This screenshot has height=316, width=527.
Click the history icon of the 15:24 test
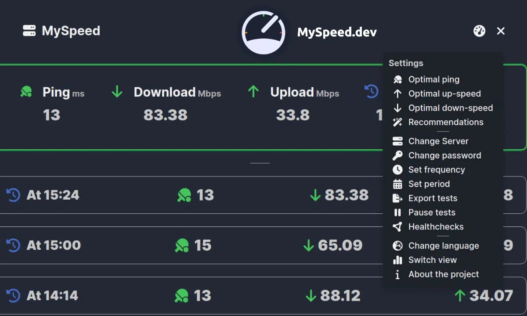click(13, 195)
